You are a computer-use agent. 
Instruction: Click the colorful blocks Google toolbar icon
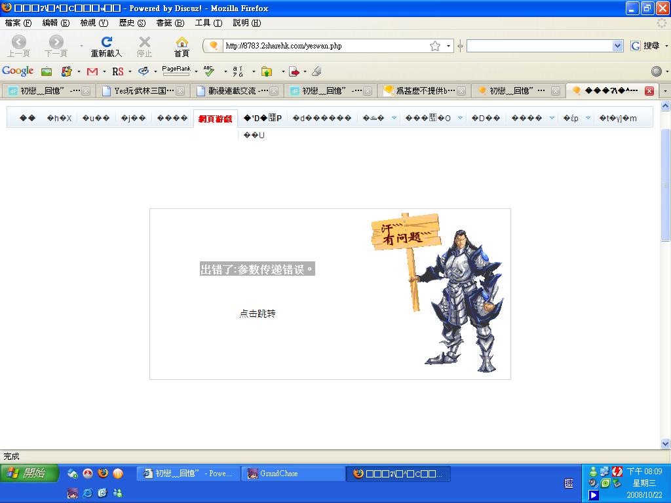tap(66, 71)
